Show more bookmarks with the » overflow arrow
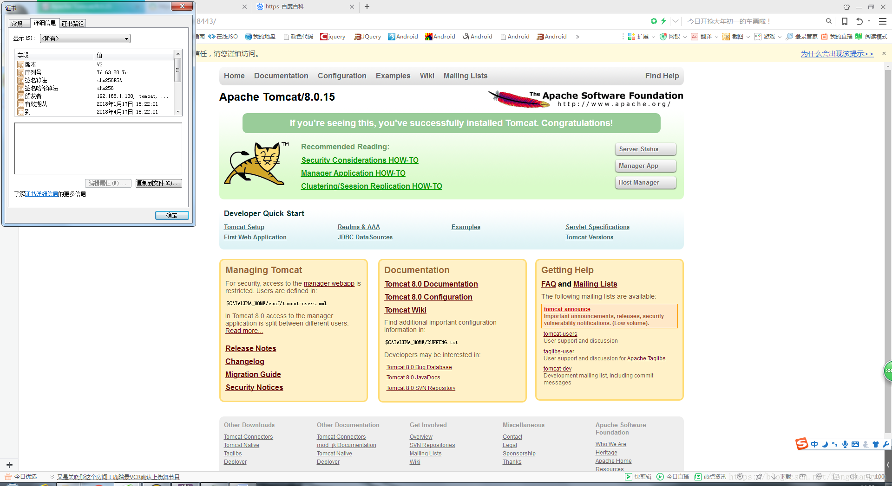The image size is (892, 486). (x=577, y=37)
